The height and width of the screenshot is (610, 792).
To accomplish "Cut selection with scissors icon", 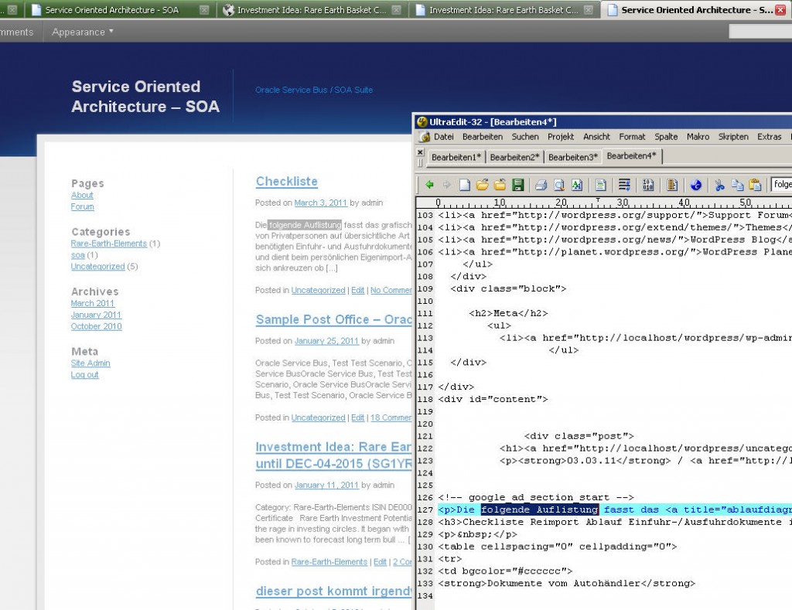I will 719,185.
